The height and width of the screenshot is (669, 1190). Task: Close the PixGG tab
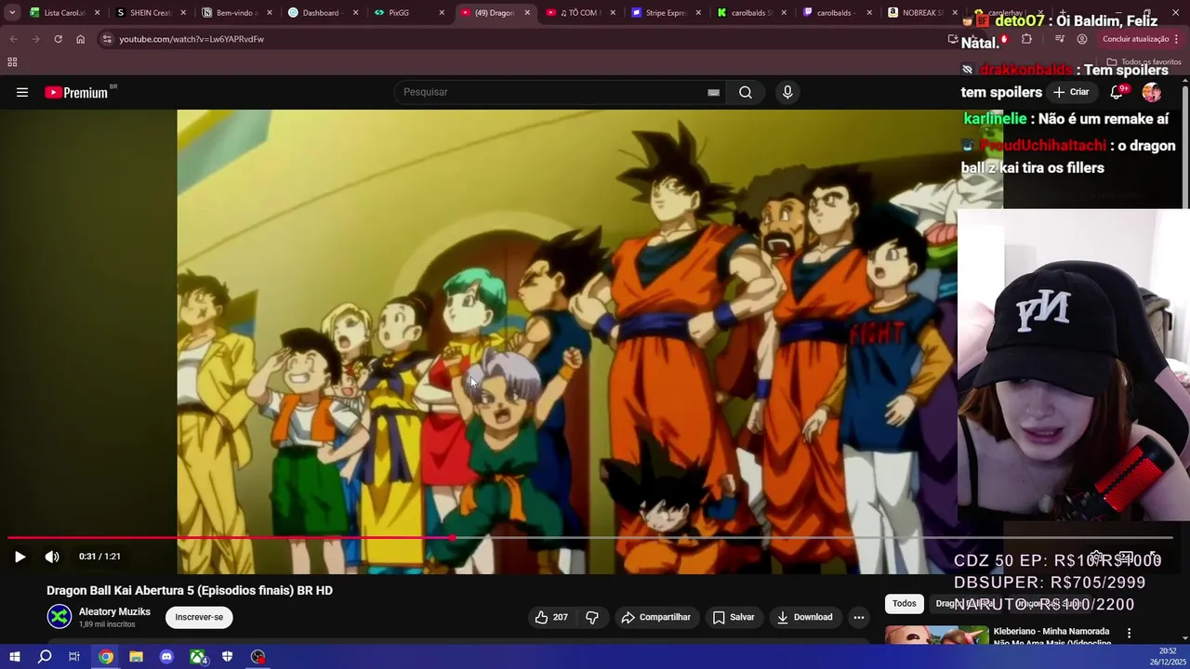pyautogui.click(x=442, y=13)
